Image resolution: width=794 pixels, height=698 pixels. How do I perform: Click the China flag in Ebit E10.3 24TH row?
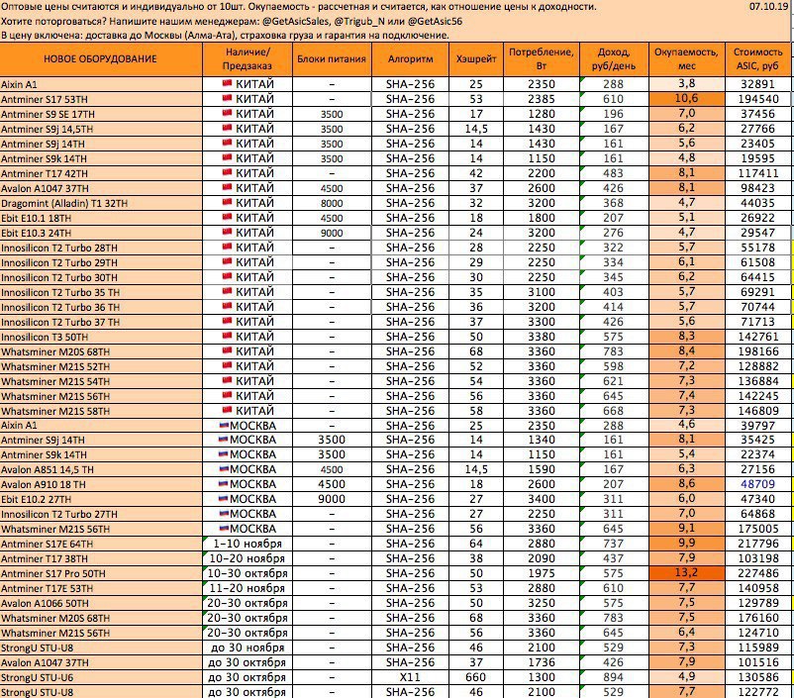pos(228,232)
